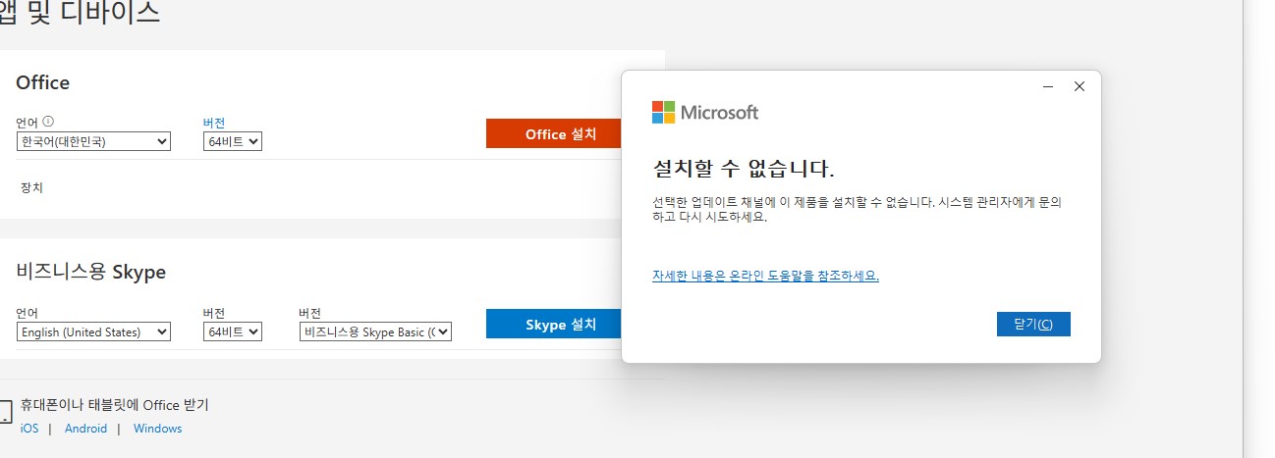Open the online help link in dialog
Screen dimensions: 1275x458
click(765, 276)
